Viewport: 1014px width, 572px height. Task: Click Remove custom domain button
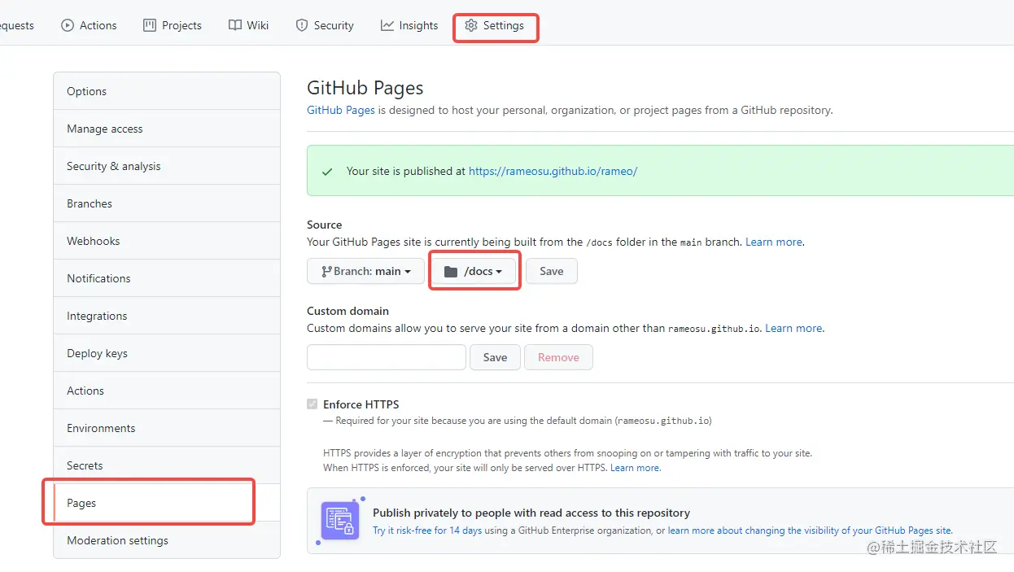[558, 357]
